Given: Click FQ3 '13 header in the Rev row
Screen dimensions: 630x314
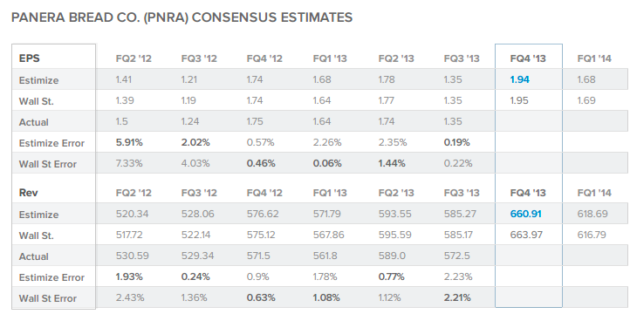Looking at the screenshot, I should [x=462, y=193].
